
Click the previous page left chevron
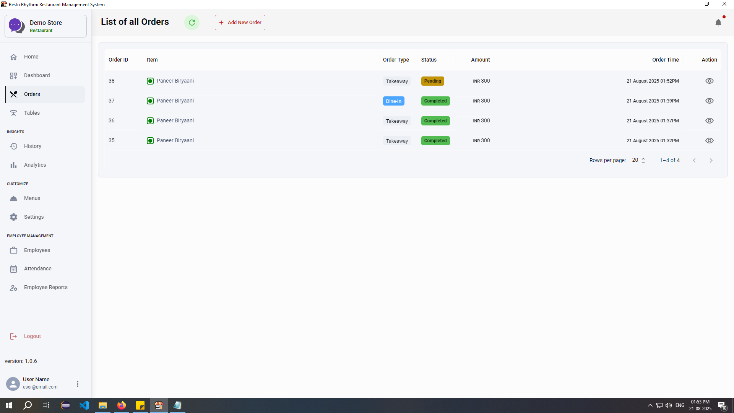(694, 160)
